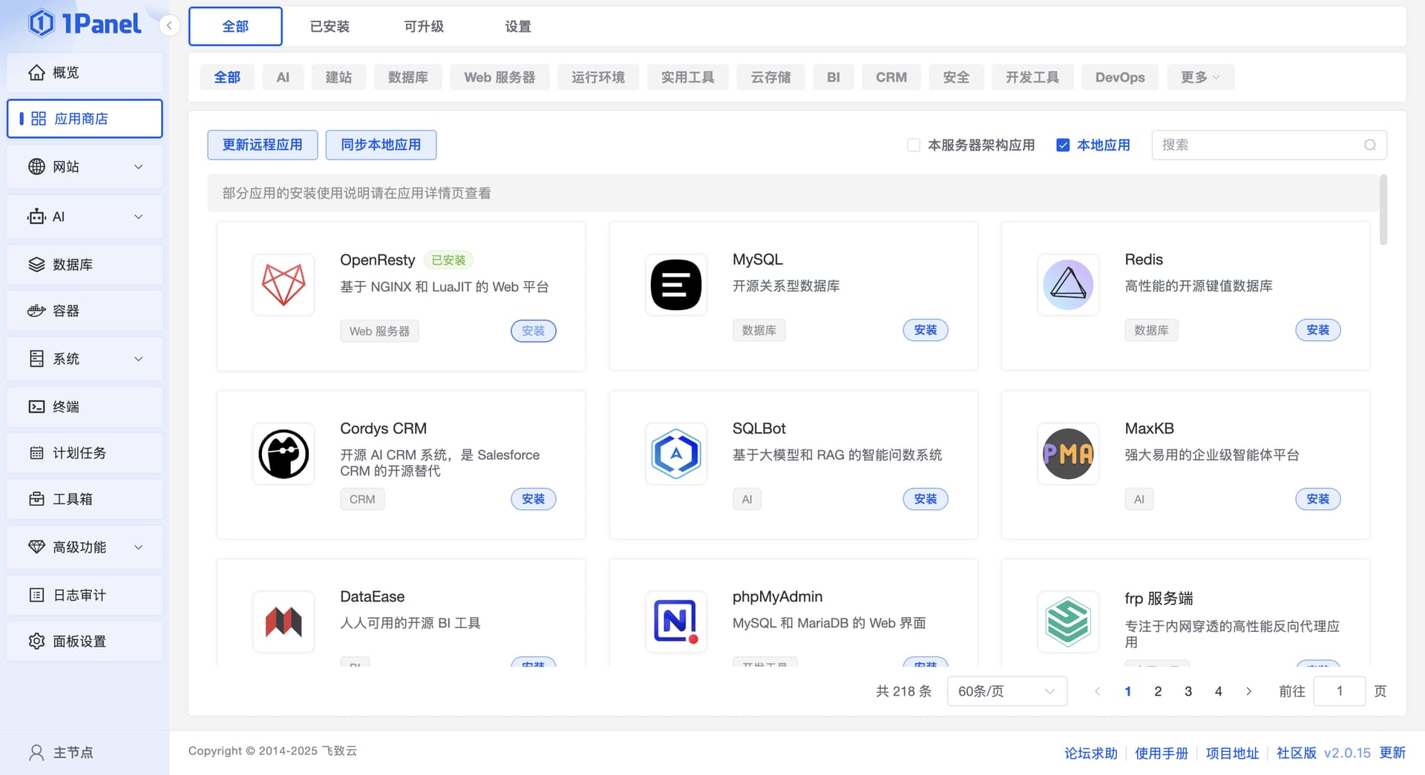Screen dimensions: 1425x775
Task: Expand the 网站 sidebar menu
Action: [x=84, y=167]
